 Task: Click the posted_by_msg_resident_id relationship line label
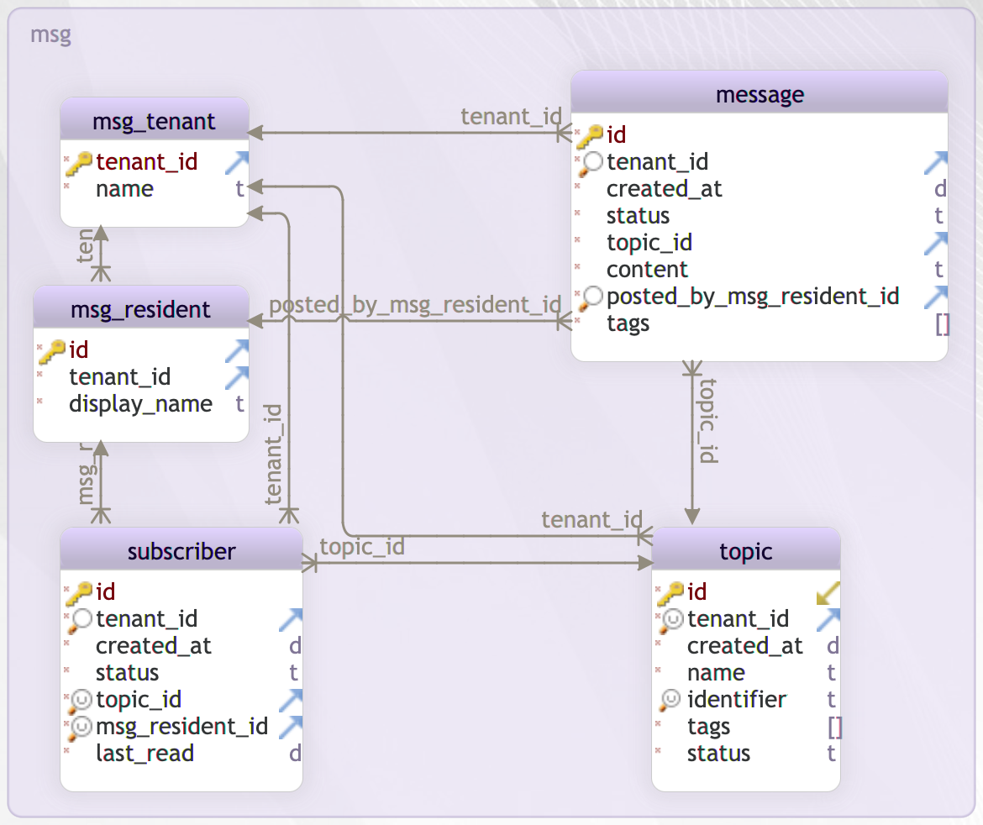(x=415, y=305)
